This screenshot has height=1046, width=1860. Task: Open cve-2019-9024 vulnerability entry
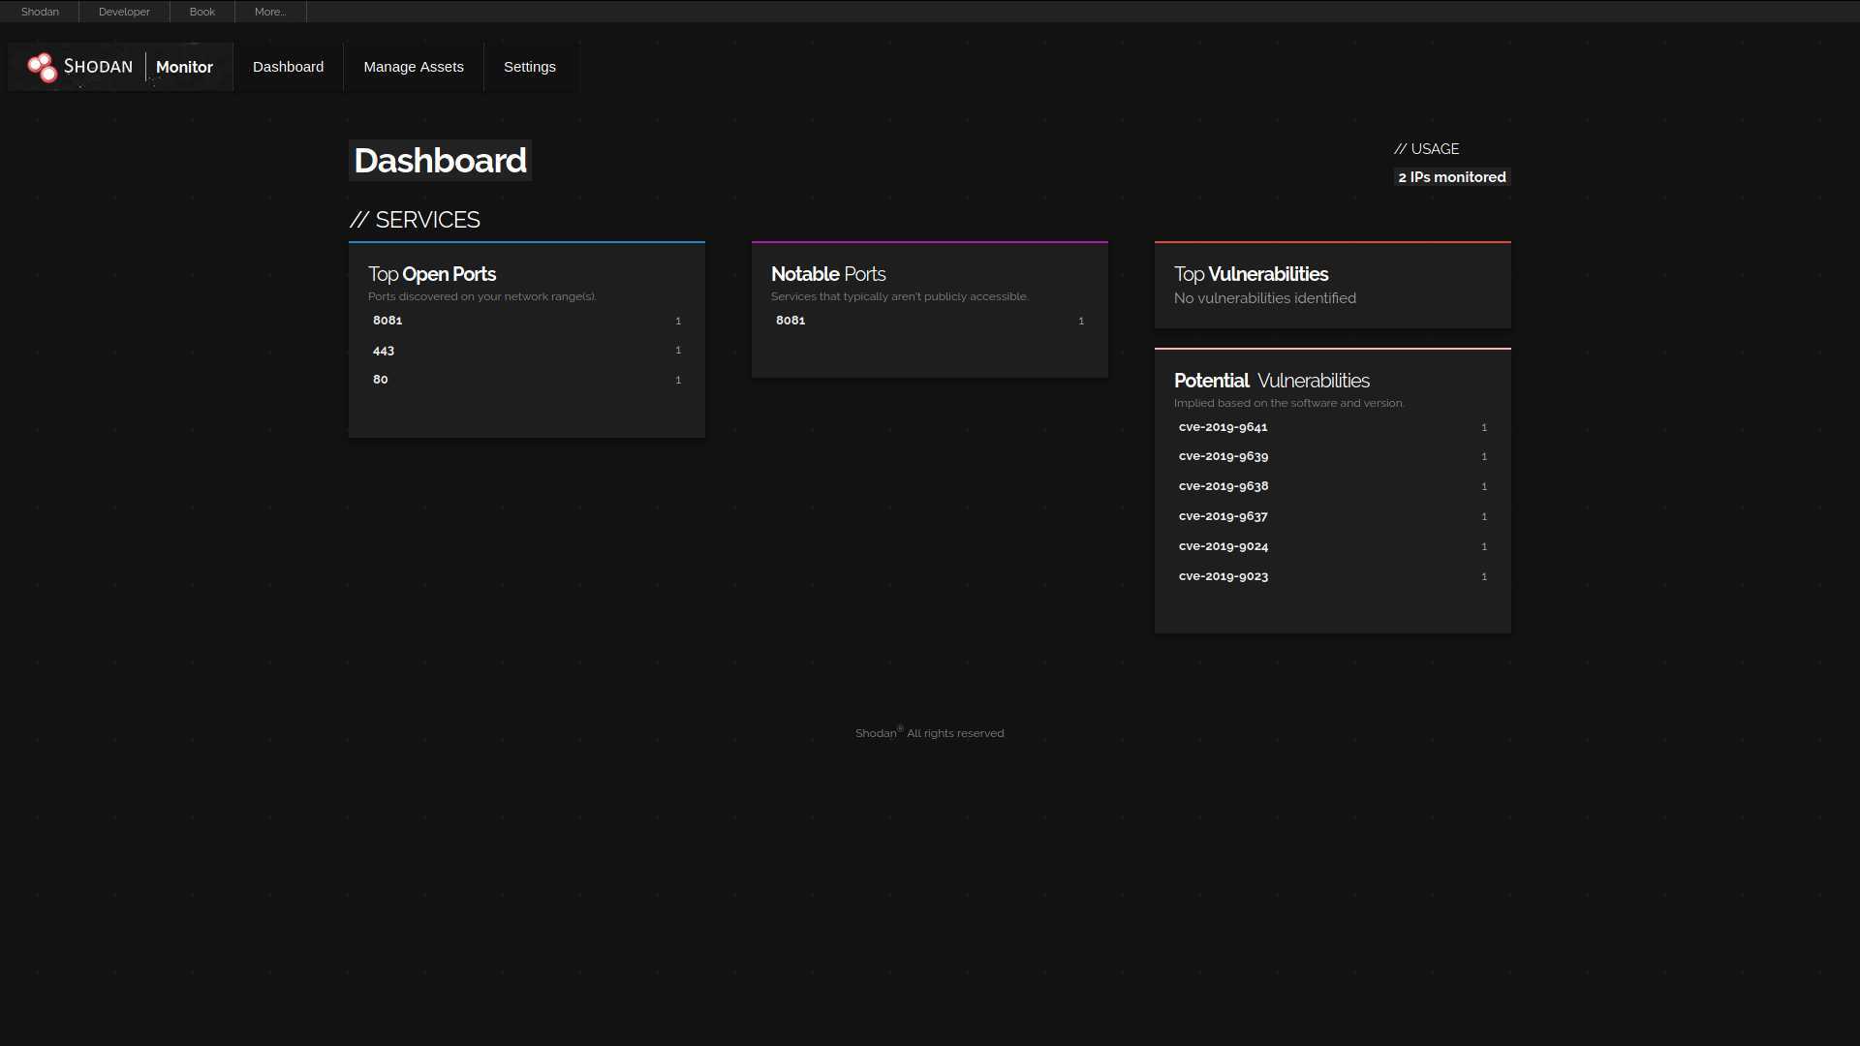point(1223,546)
